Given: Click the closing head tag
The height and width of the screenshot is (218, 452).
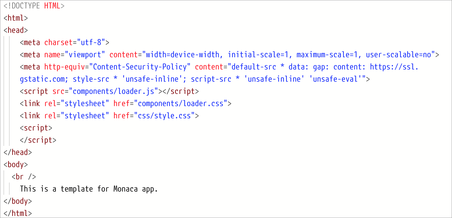Looking at the screenshot, I should tap(18, 152).
